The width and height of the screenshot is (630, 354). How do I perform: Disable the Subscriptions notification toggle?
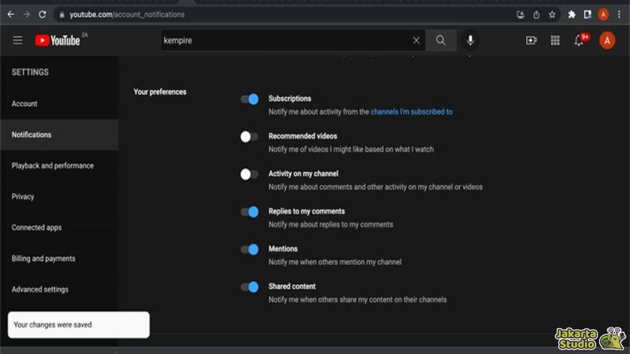(249, 99)
